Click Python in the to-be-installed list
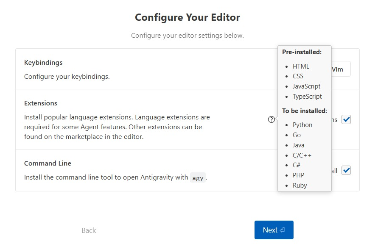This screenshot has height=249, width=375. pos(302,125)
